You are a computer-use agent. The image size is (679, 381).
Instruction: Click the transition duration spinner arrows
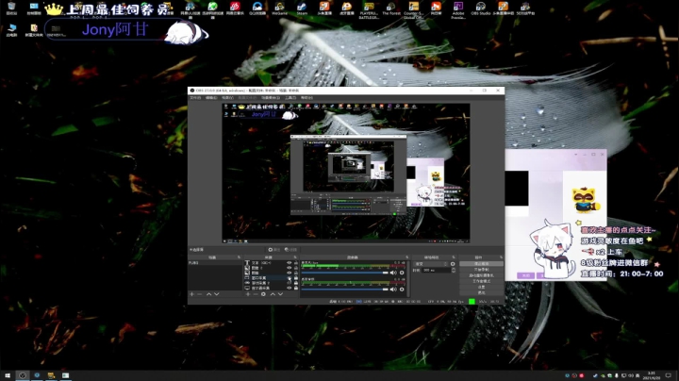(452, 271)
